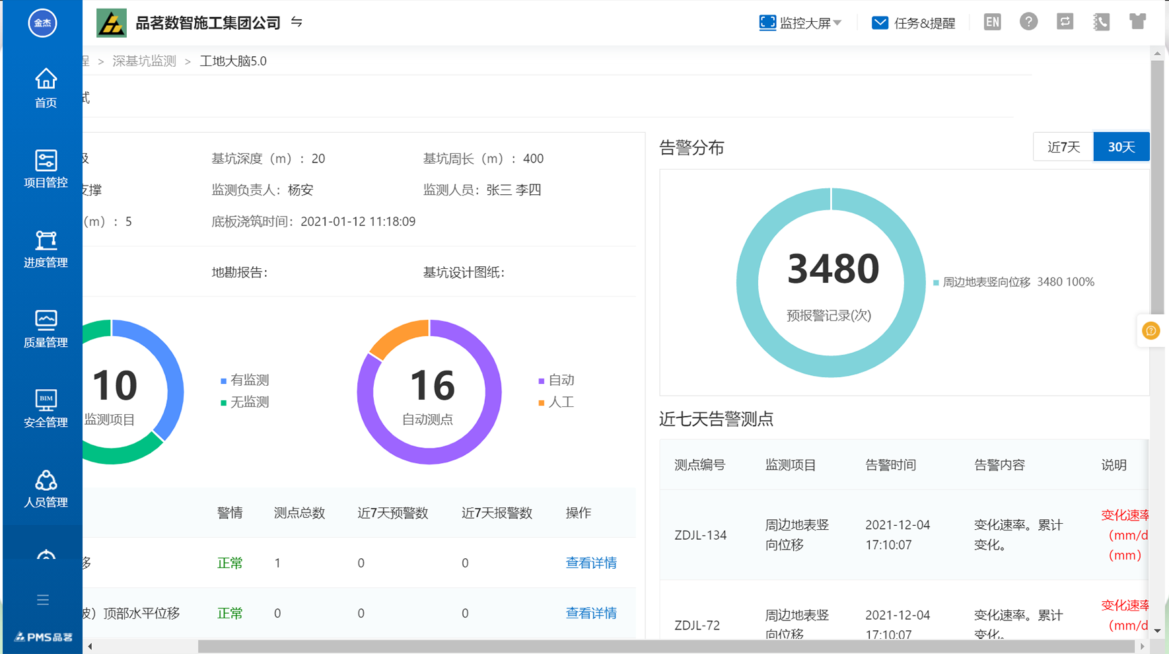
Task: Open 质量管理 sidebar icon
Action: coord(46,328)
